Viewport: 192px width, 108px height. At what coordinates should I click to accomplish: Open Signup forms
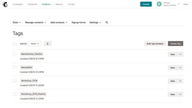(79, 22)
